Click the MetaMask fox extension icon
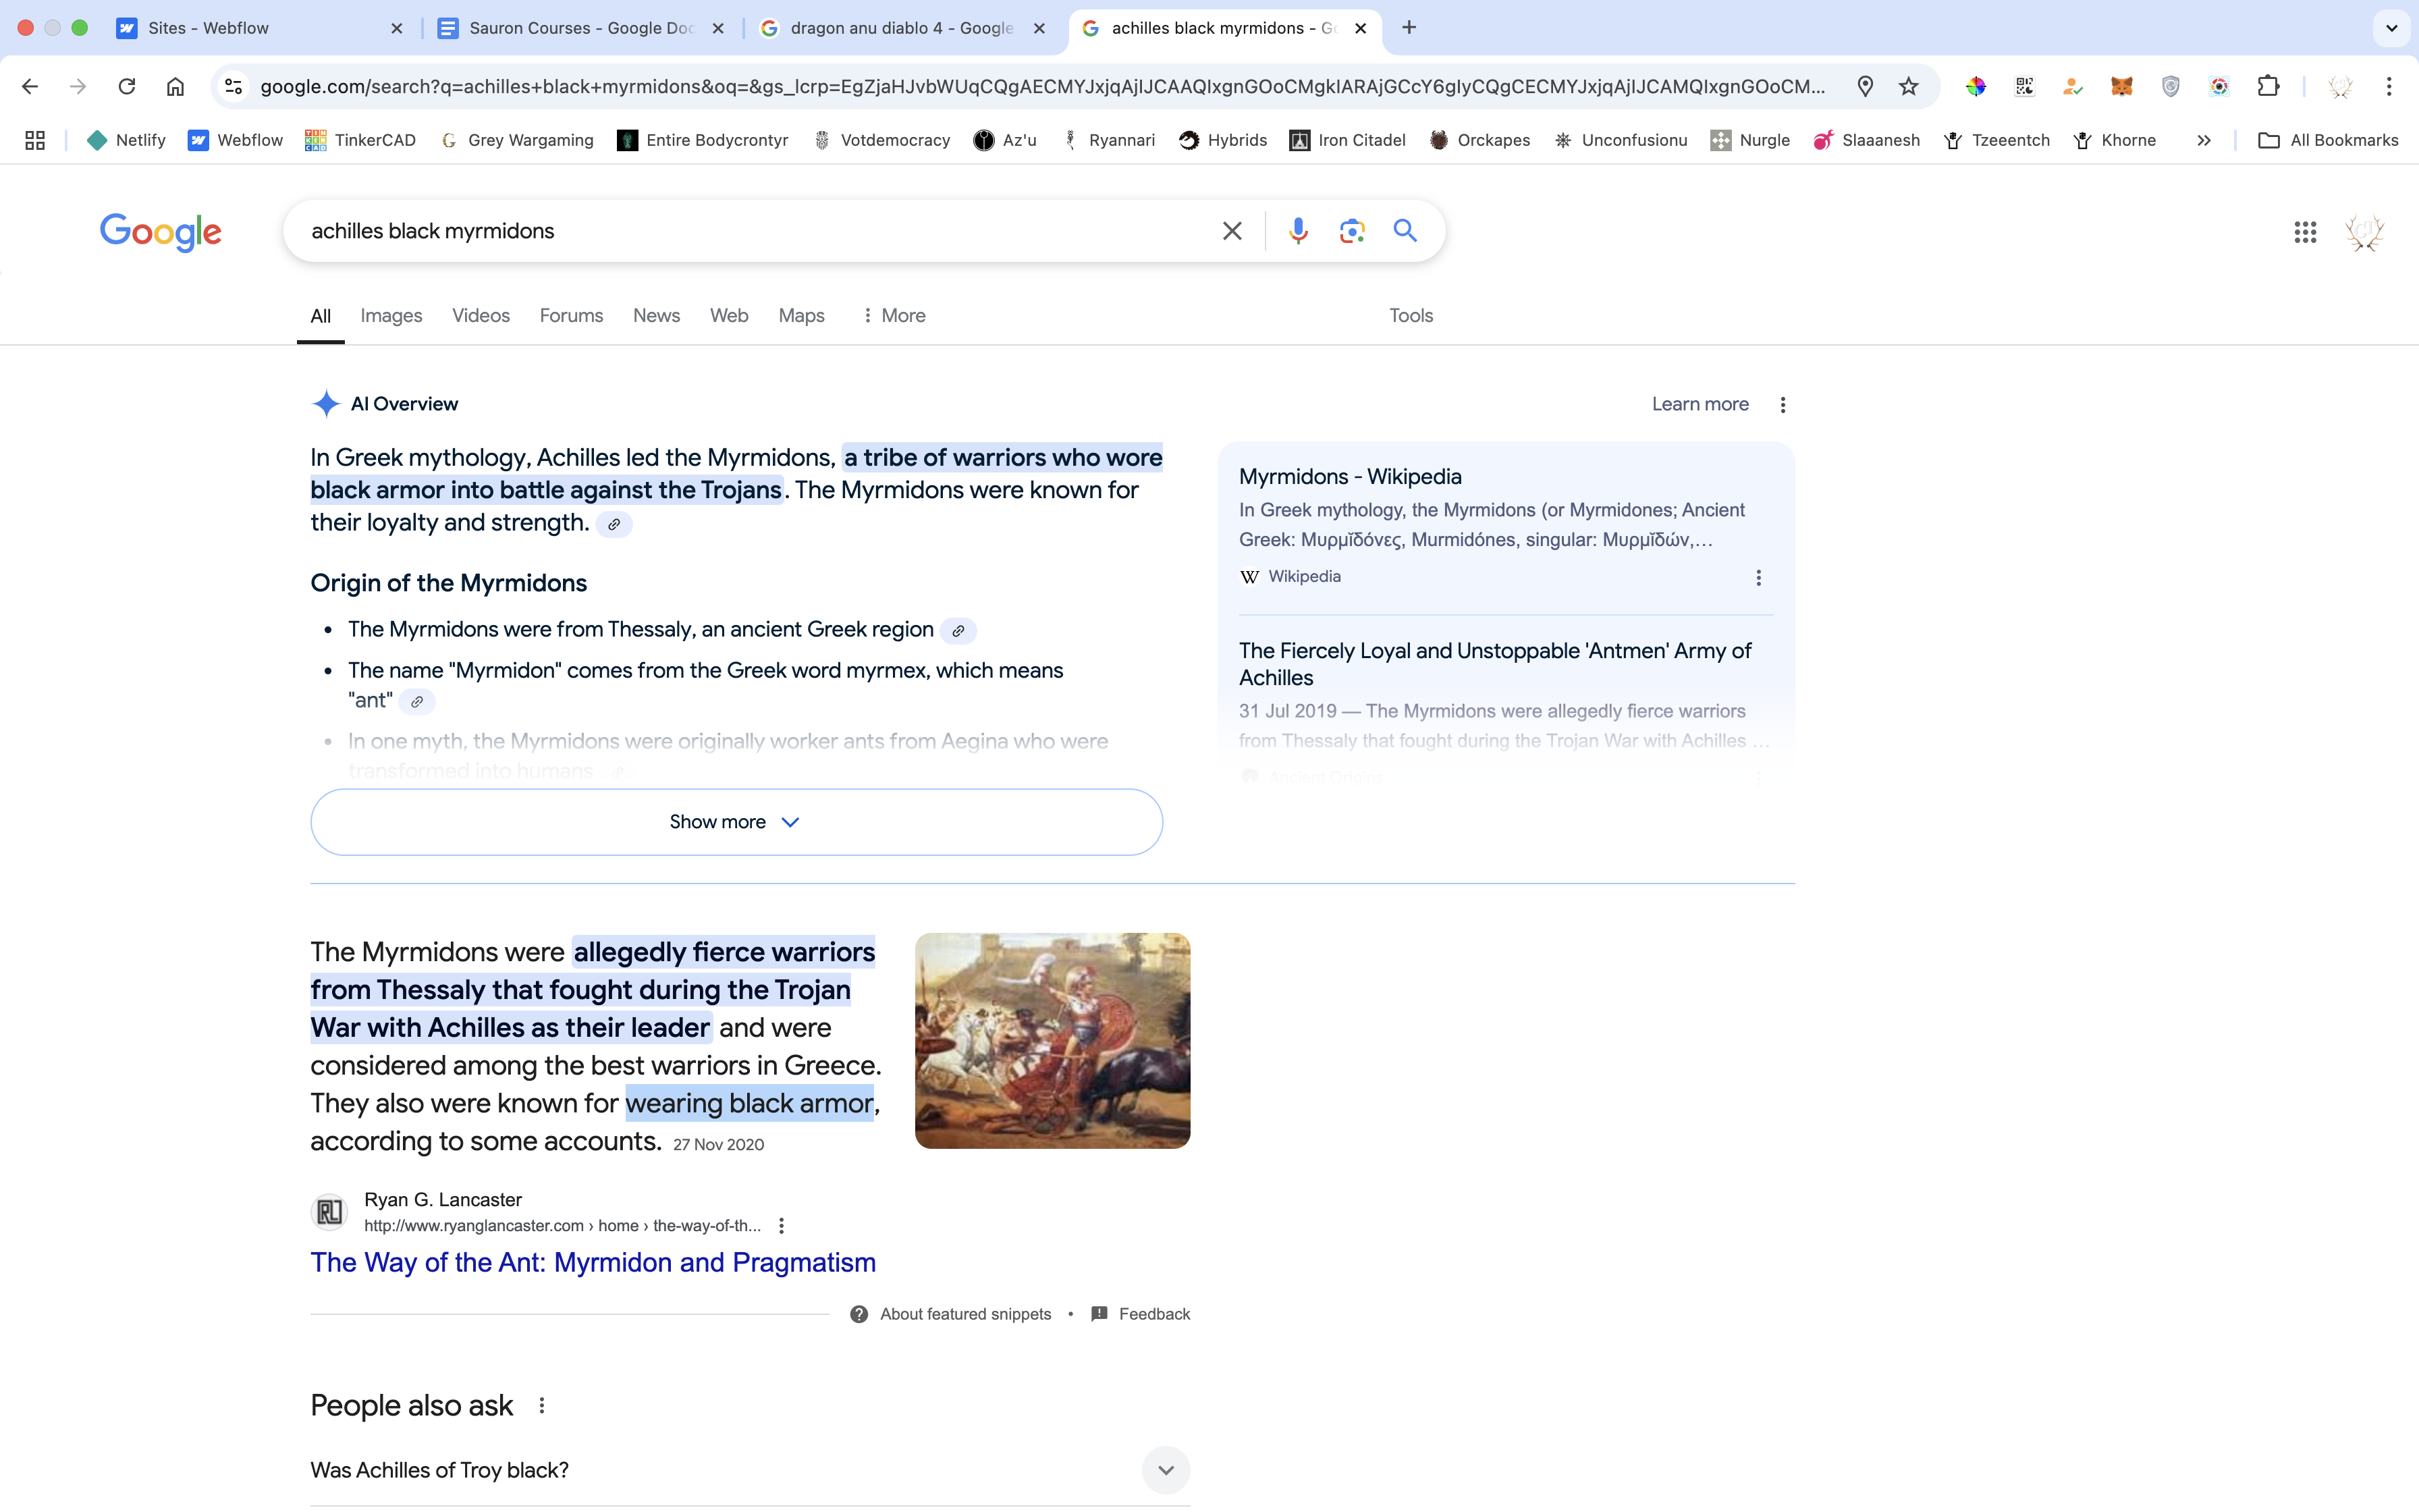 2121,86
